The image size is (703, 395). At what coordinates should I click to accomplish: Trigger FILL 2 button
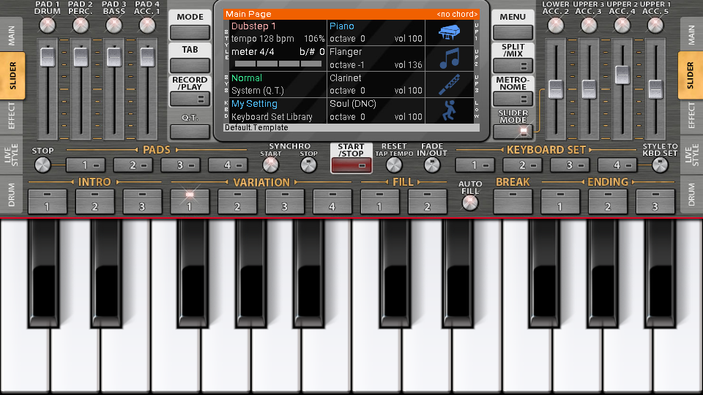tap(427, 202)
